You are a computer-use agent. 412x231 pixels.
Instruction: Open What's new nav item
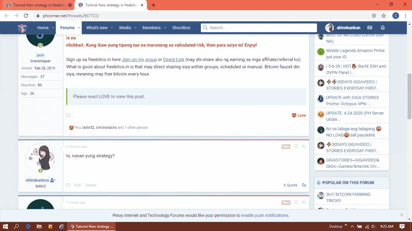click(97, 28)
